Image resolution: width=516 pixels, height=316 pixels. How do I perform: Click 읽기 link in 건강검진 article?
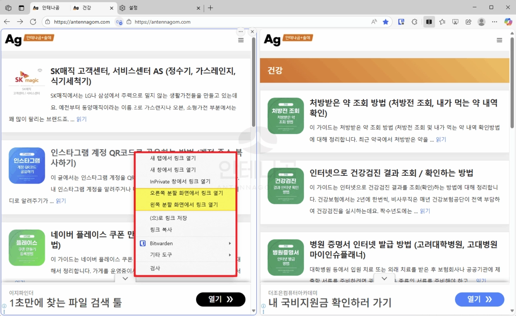[425, 211]
